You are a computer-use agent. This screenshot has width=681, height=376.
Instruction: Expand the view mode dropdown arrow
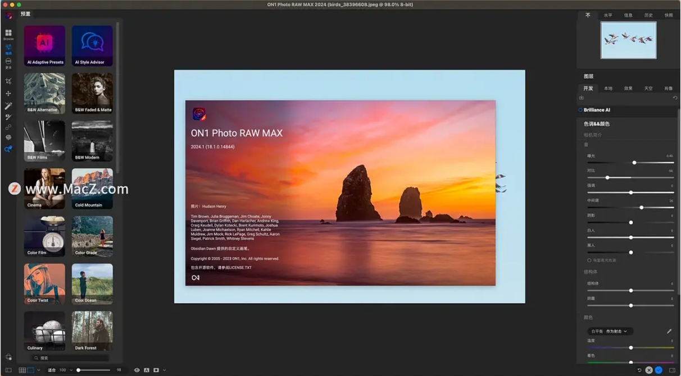(x=38, y=370)
